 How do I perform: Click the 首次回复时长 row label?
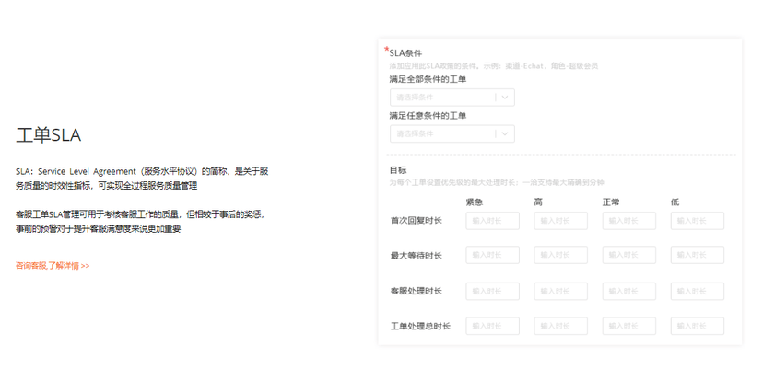(416, 221)
